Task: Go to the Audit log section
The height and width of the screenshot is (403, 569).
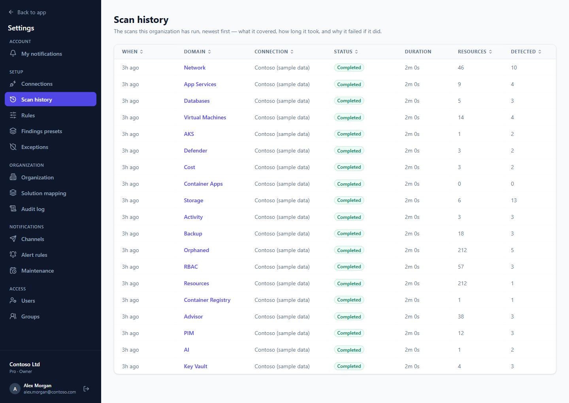Action: 51,209
